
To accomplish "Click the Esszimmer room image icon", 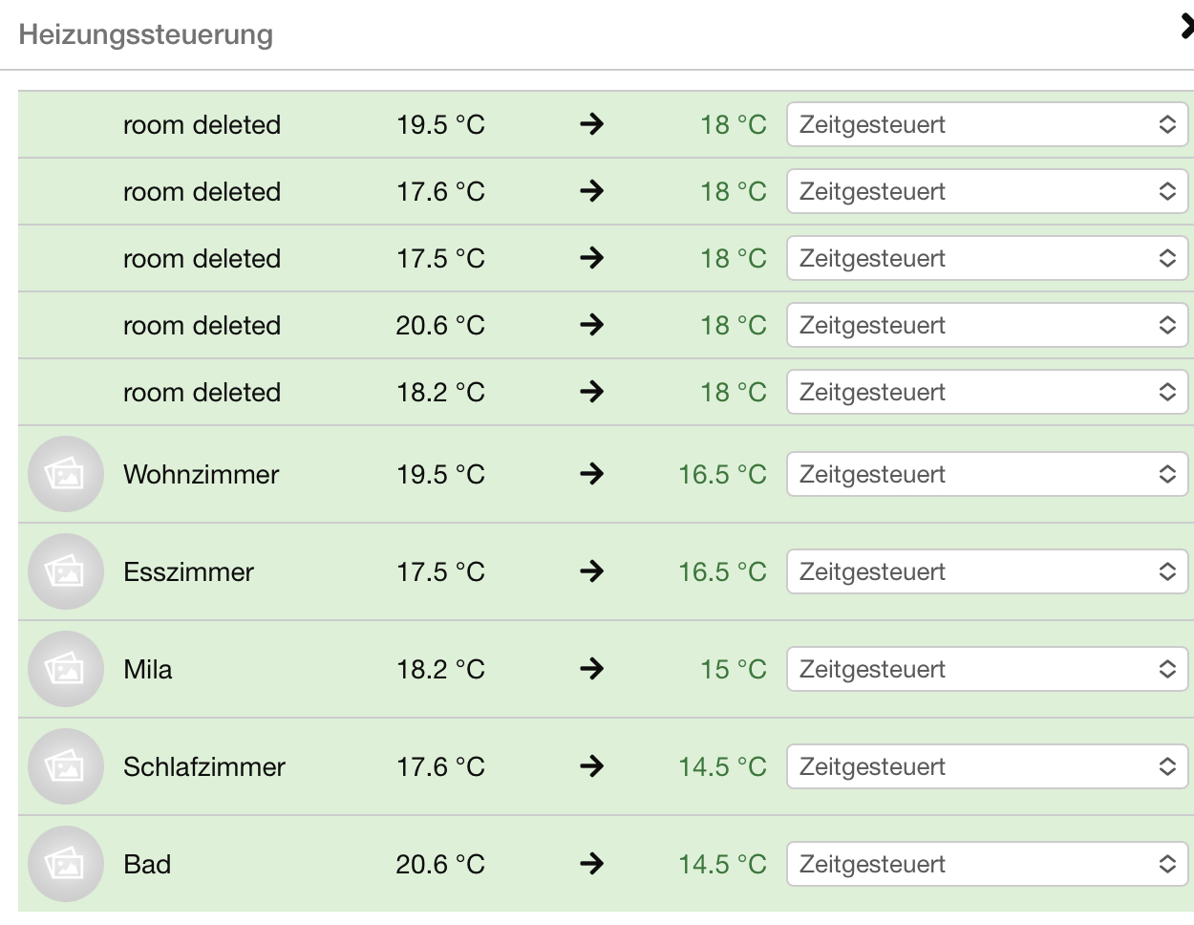I will (65, 571).
